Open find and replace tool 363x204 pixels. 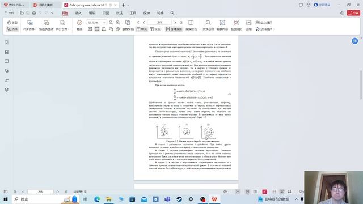pos(208,25)
